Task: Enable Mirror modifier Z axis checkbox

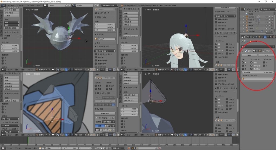Action: [243, 69]
